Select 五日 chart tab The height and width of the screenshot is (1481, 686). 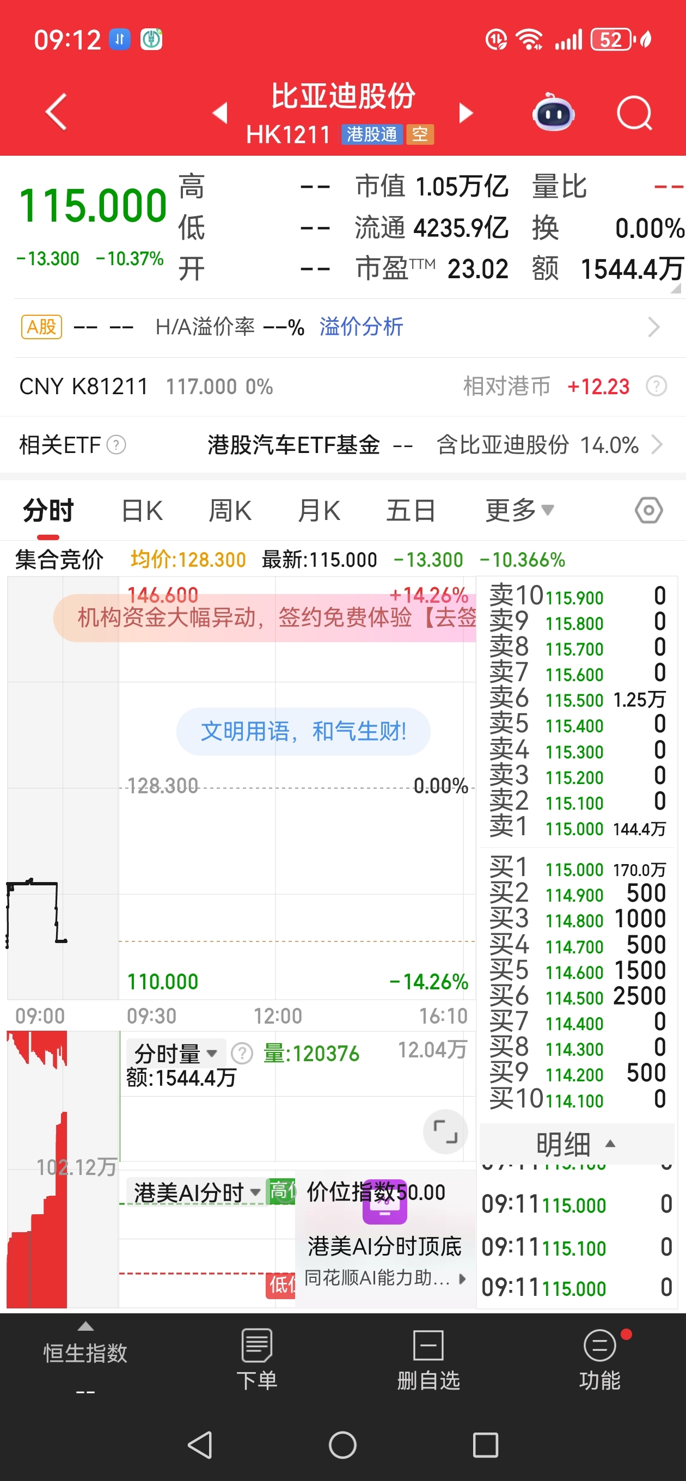411,511
